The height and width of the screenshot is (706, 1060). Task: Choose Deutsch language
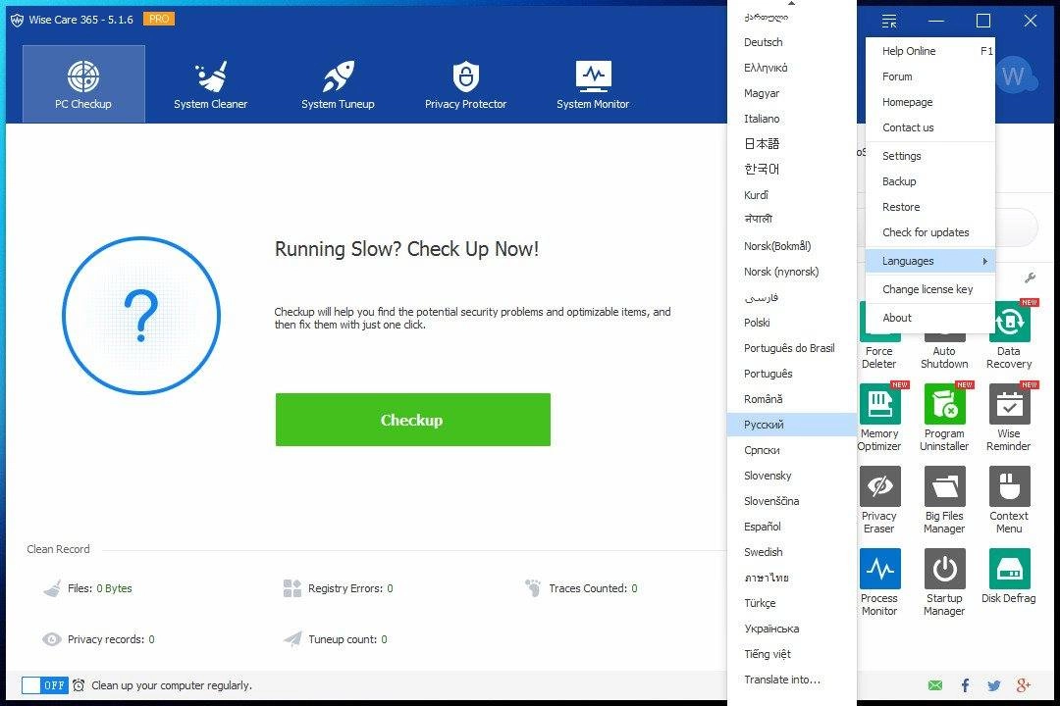point(792,42)
